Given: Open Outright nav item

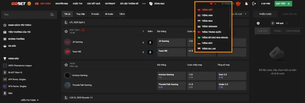Looking at the screenshot, I should (x=110, y=4).
